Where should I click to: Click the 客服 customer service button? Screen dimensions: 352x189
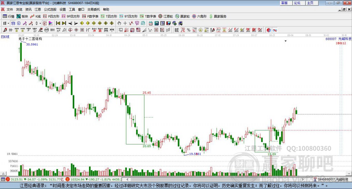286,3
